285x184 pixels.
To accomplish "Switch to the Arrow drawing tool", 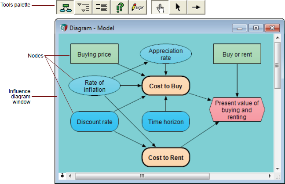I will click(196, 7).
